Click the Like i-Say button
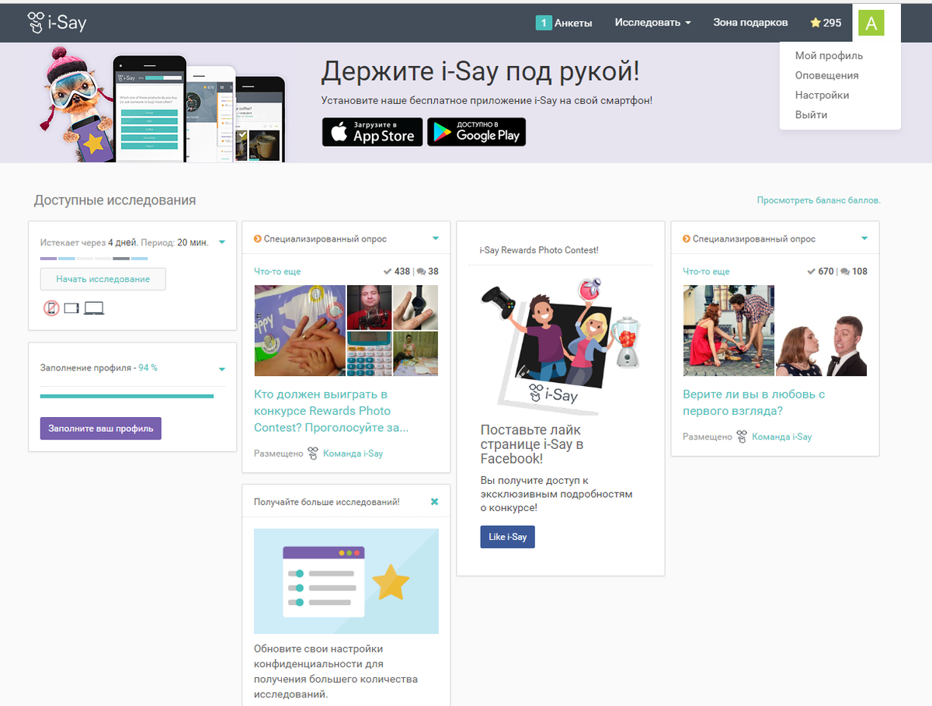This screenshot has height=706, width=932. 507,537
